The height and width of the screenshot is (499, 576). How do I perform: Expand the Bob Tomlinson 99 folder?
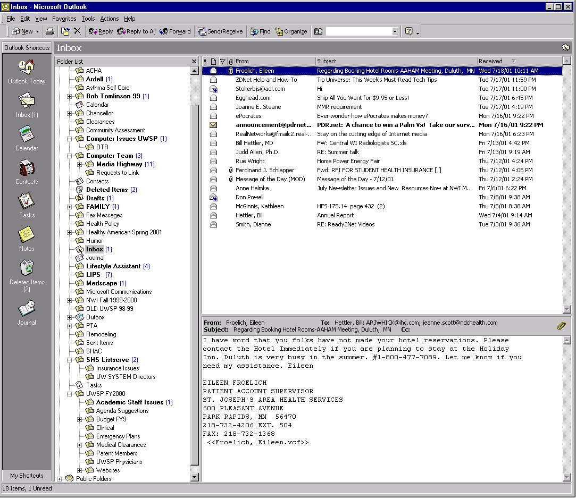coord(69,97)
